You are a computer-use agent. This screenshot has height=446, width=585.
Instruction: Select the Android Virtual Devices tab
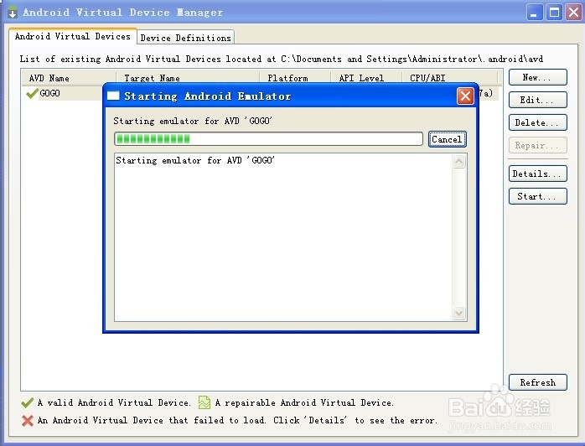(x=73, y=36)
